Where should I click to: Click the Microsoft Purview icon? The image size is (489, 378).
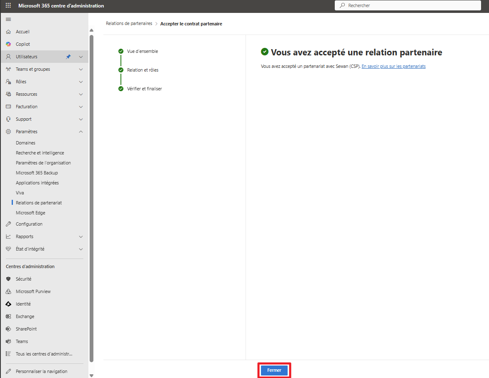point(8,291)
